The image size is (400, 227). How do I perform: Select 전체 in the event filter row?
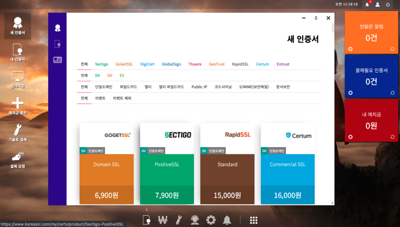point(84,98)
